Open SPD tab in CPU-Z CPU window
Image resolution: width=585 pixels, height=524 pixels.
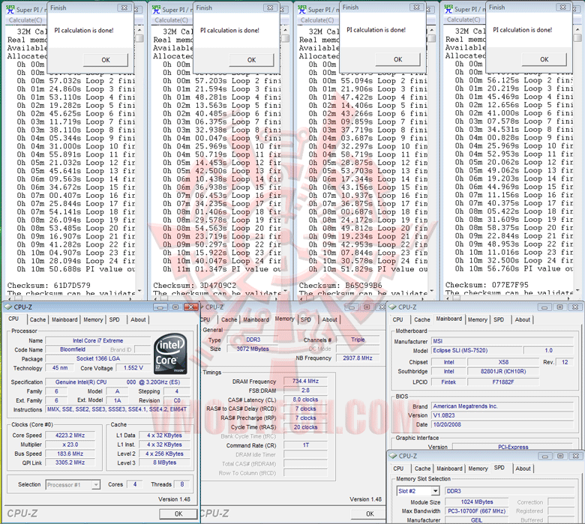tap(115, 319)
